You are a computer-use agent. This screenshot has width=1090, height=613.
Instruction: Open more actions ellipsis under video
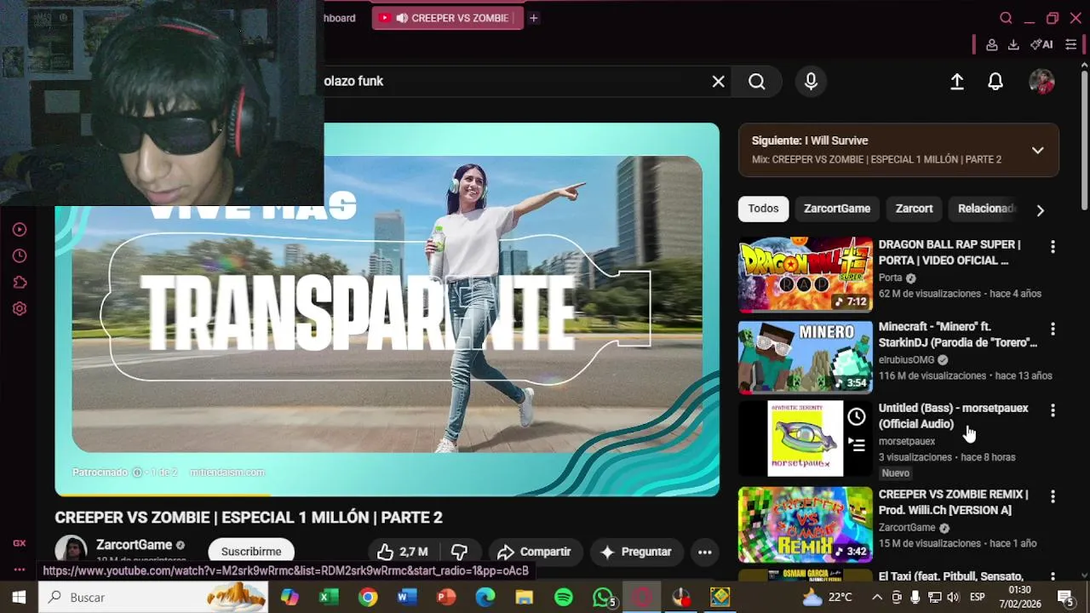pyautogui.click(x=704, y=552)
